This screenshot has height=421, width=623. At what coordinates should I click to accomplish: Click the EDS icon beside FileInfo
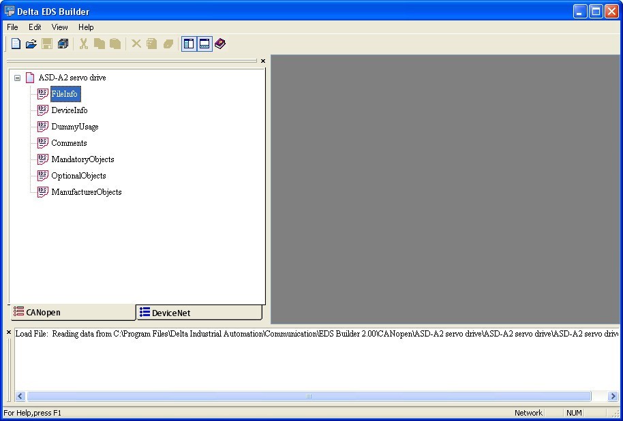click(43, 94)
